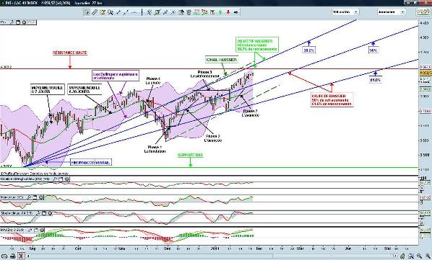The image size is (432, 260).
Task: Click the chart thumbnail button at top right
Action: click(x=423, y=12)
